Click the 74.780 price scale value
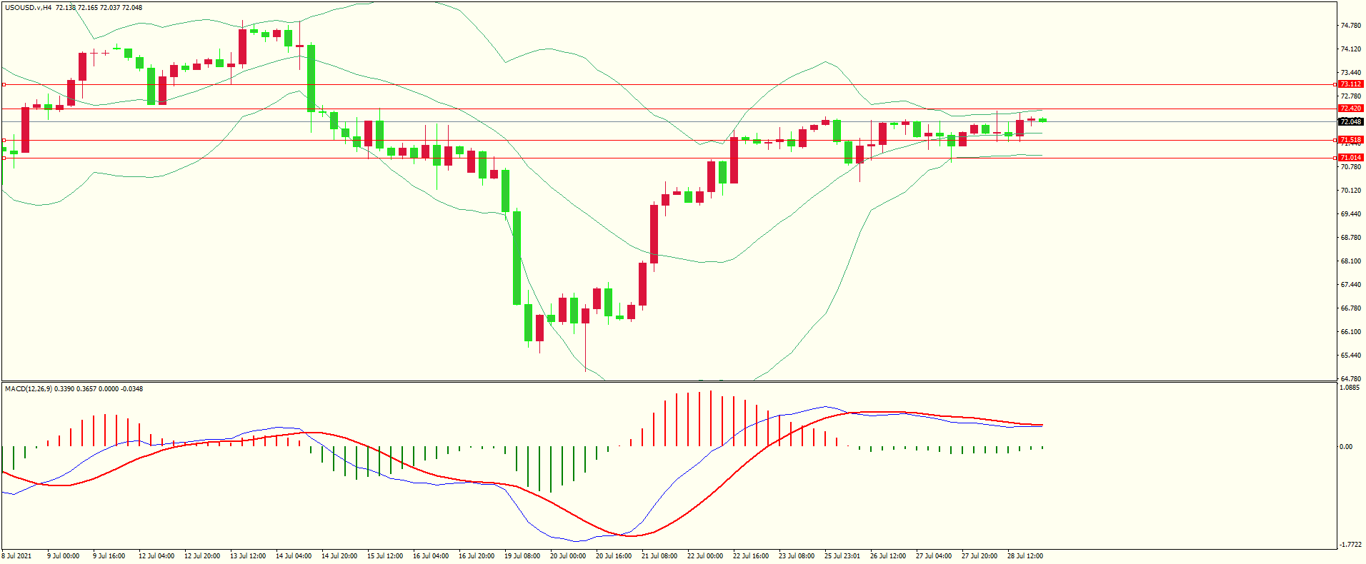The height and width of the screenshot is (564, 1366). click(1350, 26)
